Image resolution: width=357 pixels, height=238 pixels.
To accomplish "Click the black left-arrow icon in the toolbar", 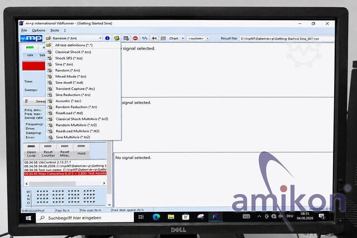I will coord(154,38).
